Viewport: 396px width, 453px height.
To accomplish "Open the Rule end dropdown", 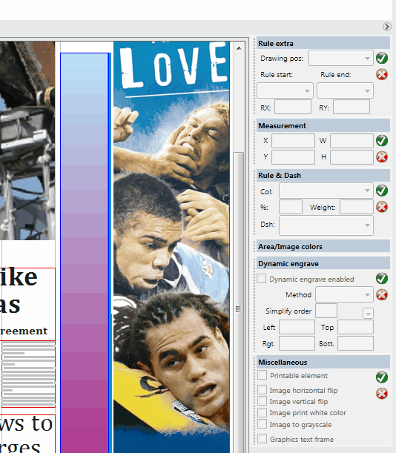I will coord(345,90).
